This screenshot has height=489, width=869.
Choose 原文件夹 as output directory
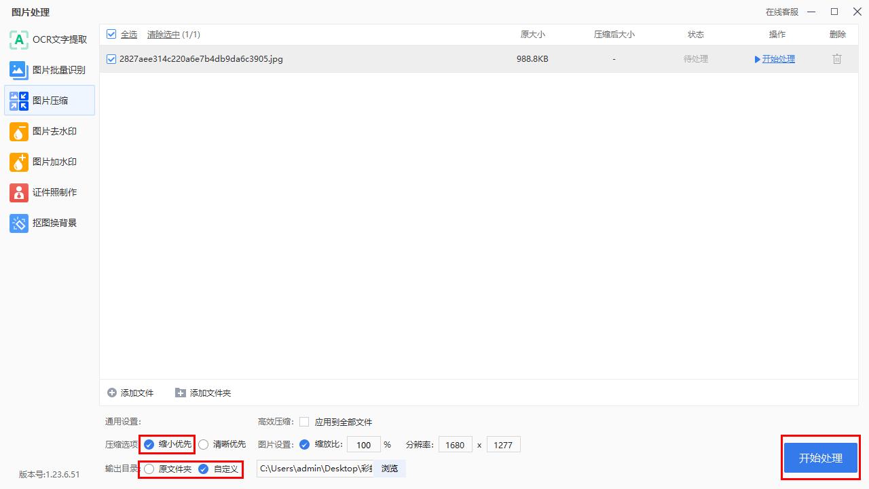tap(149, 469)
